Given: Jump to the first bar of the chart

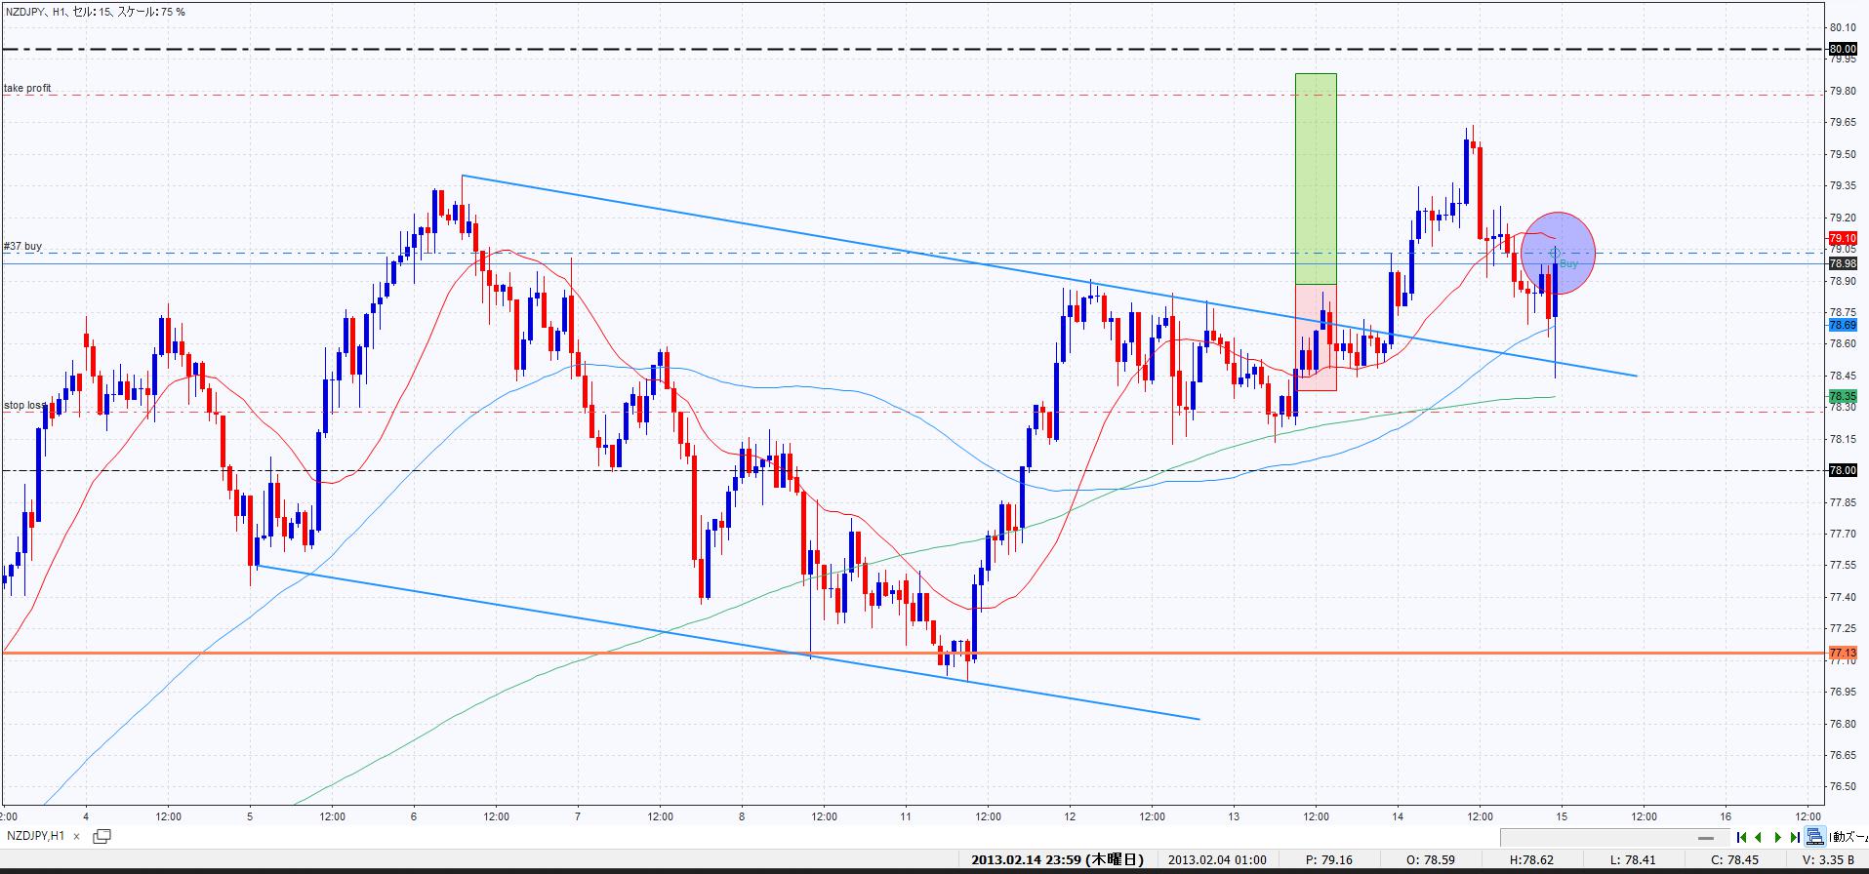Looking at the screenshot, I should [1742, 837].
